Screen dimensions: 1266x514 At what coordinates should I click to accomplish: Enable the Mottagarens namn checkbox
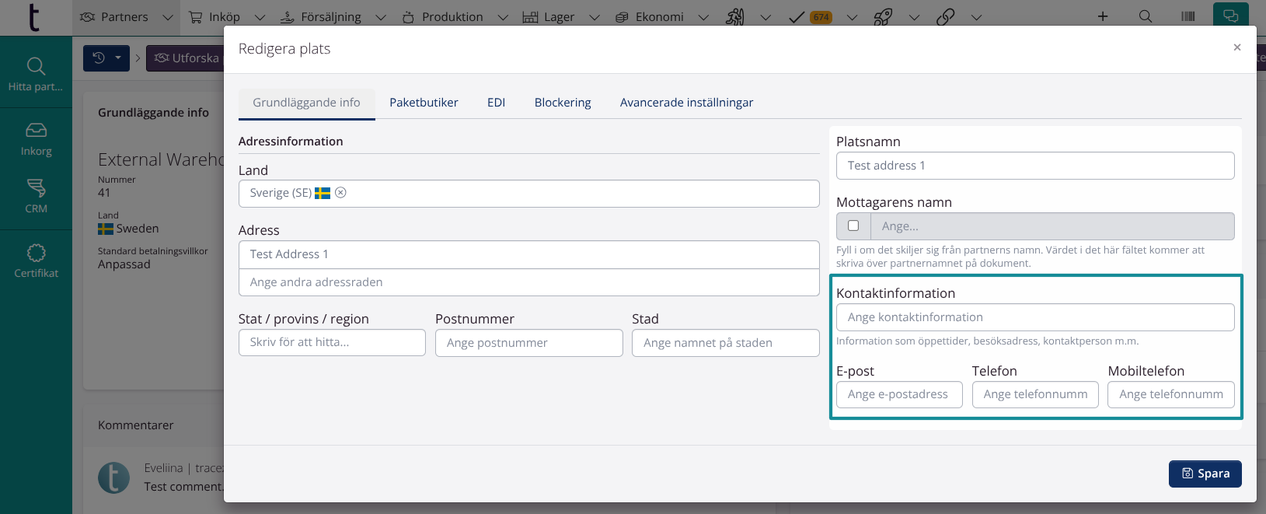(x=853, y=226)
